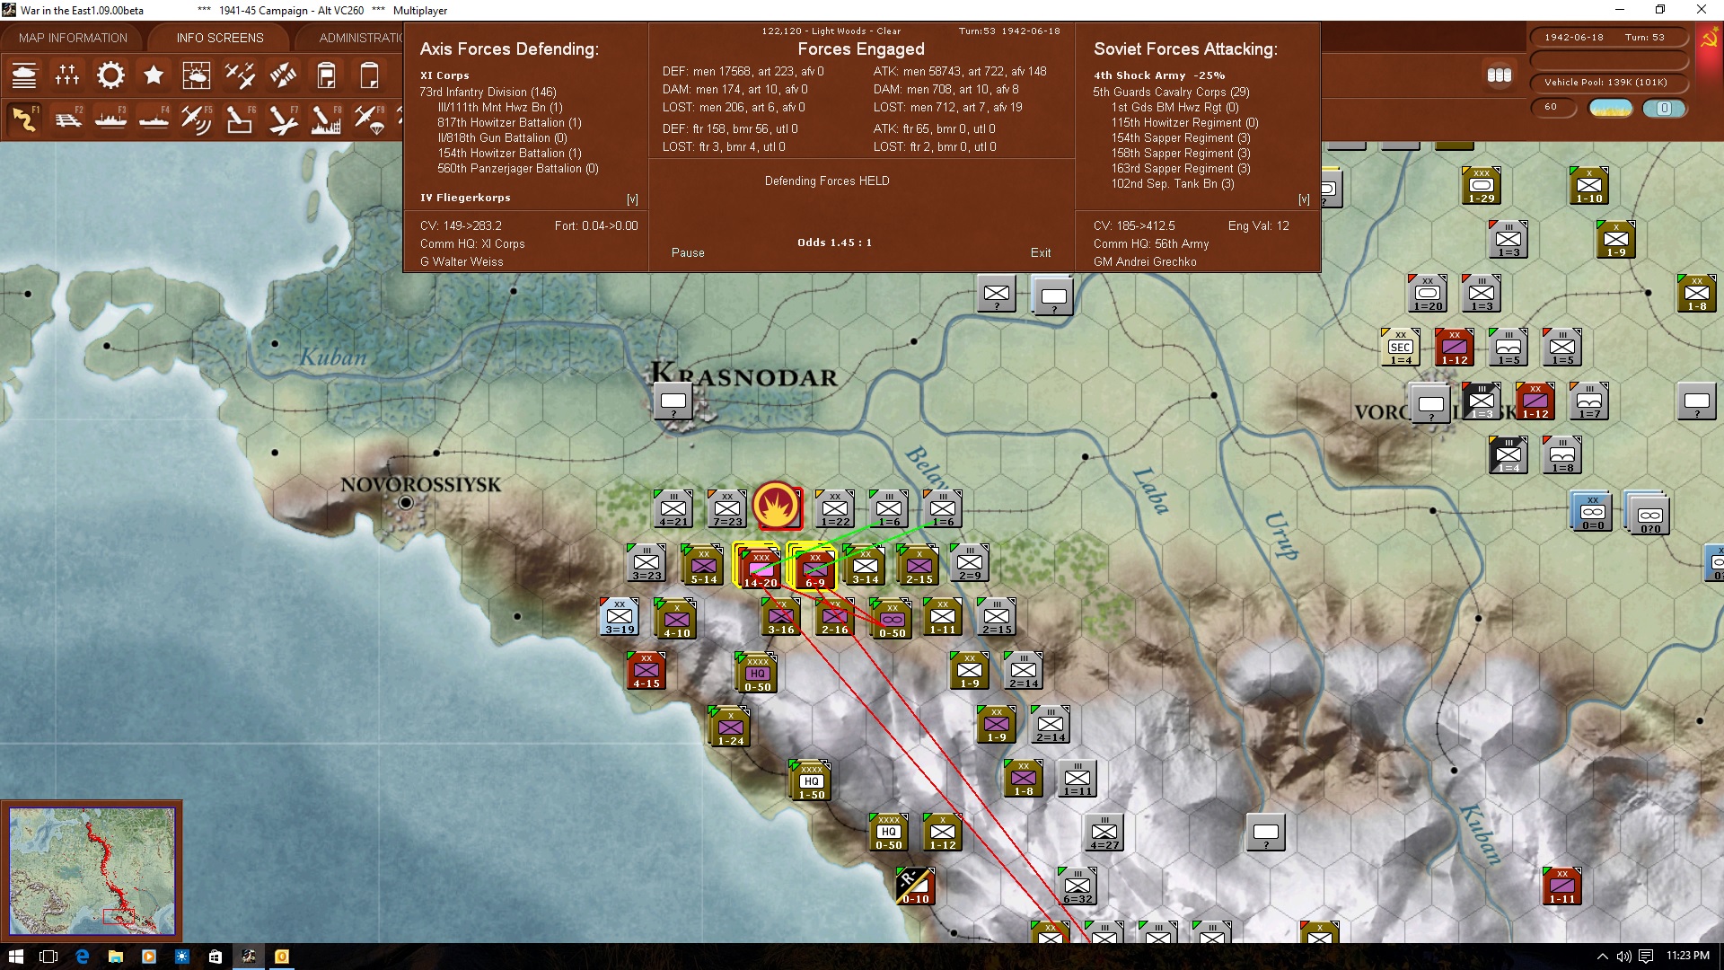Screen dimensions: 1724x970
Task: Open 560th Panzerjager Battalion details
Action: pyautogui.click(x=518, y=168)
